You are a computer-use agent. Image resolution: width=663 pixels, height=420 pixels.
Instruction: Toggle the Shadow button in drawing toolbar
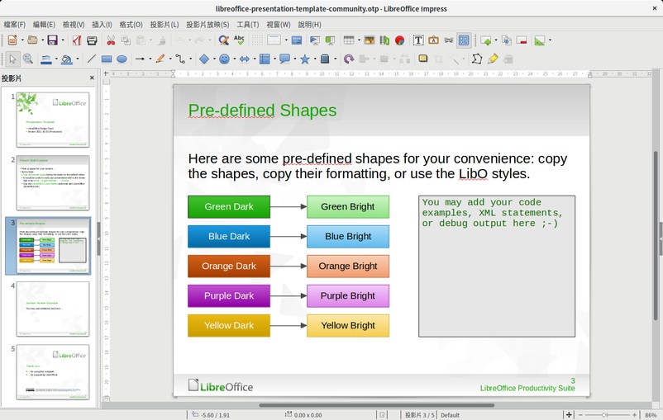(x=422, y=59)
